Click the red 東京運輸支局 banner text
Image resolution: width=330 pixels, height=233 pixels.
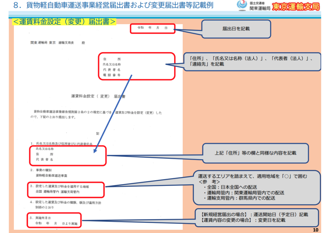coord(296,6)
